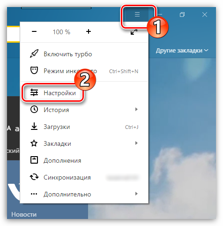The height and width of the screenshot is (226, 223).
Task: Click the downloads arrow icon
Action: (x=34, y=126)
